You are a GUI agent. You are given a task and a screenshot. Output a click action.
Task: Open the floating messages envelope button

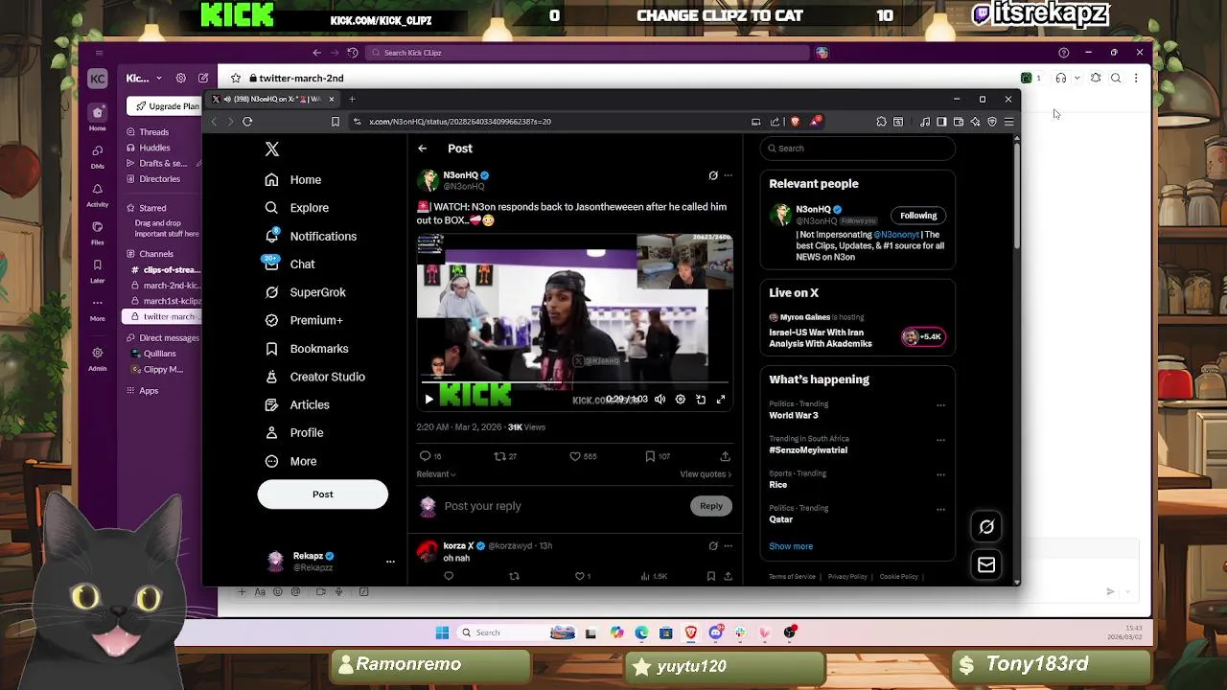coord(986,565)
